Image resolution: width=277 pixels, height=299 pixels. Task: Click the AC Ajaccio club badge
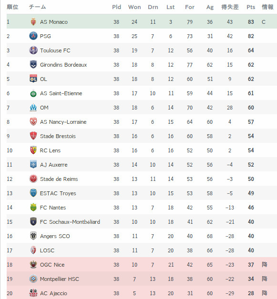point(33,293)
